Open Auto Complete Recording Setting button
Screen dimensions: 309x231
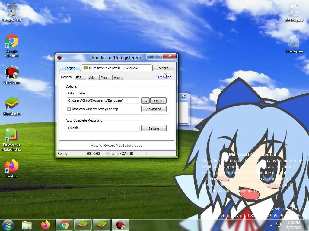coord(154,128)
